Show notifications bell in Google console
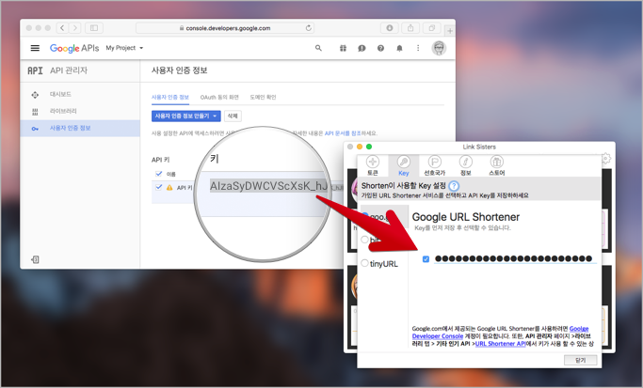 tap(399, 48)
